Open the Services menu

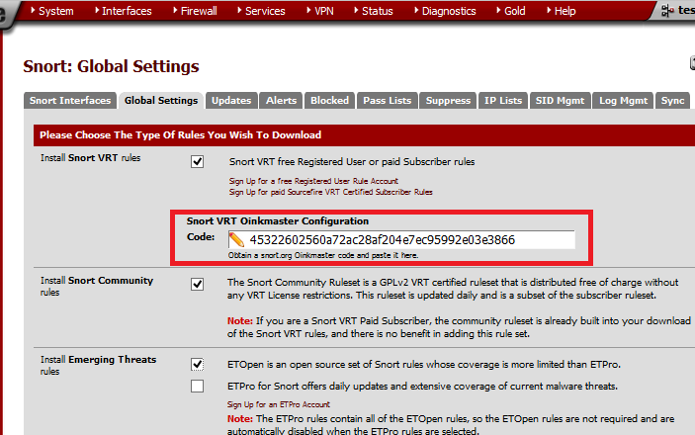click(264, 11)
